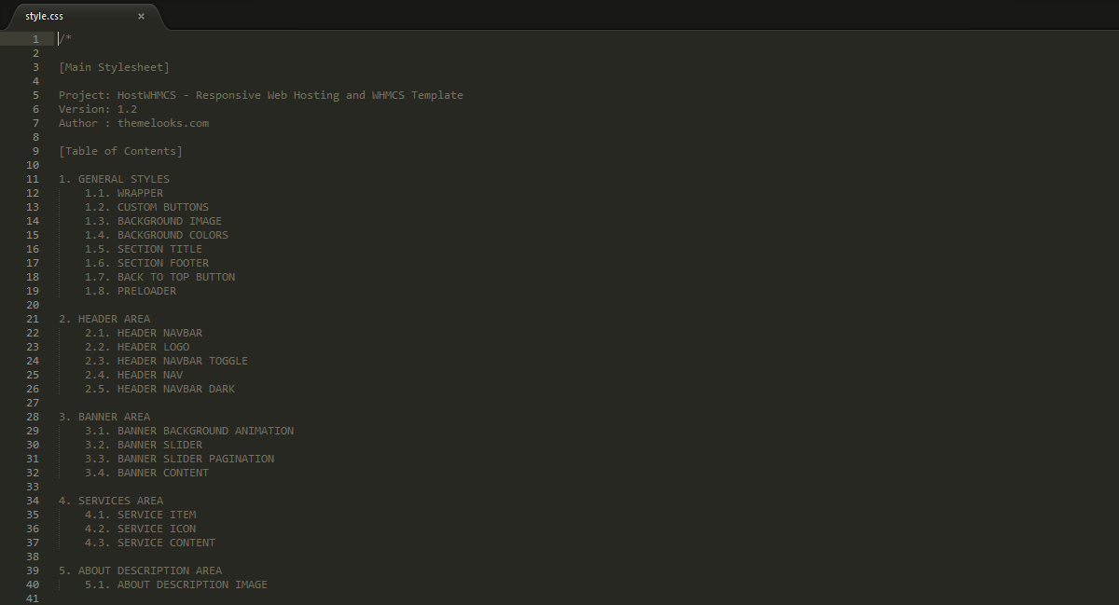This screenshot has height=605, width=1119.
Task: Click the [Table of Contents] heading
Action: point(120,151)
